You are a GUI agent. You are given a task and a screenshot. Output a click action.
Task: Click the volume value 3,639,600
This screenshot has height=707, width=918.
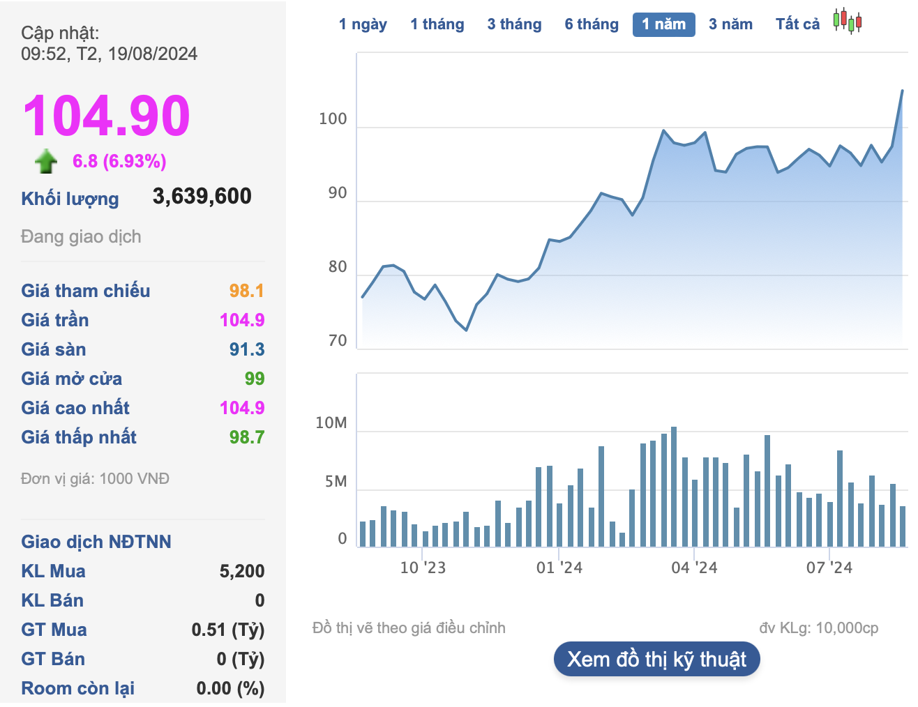[x=202, y=196]
